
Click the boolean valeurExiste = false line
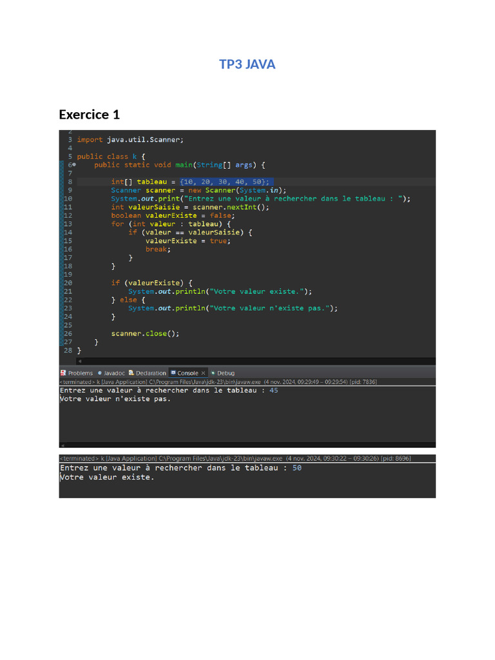[173, 215]
